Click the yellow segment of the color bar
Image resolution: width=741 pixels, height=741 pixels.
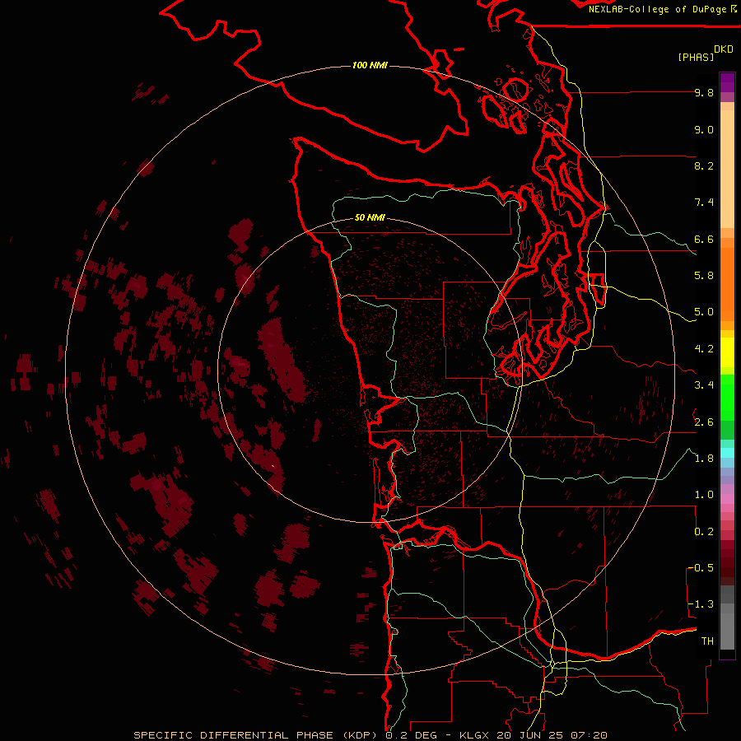click(727, 352)
